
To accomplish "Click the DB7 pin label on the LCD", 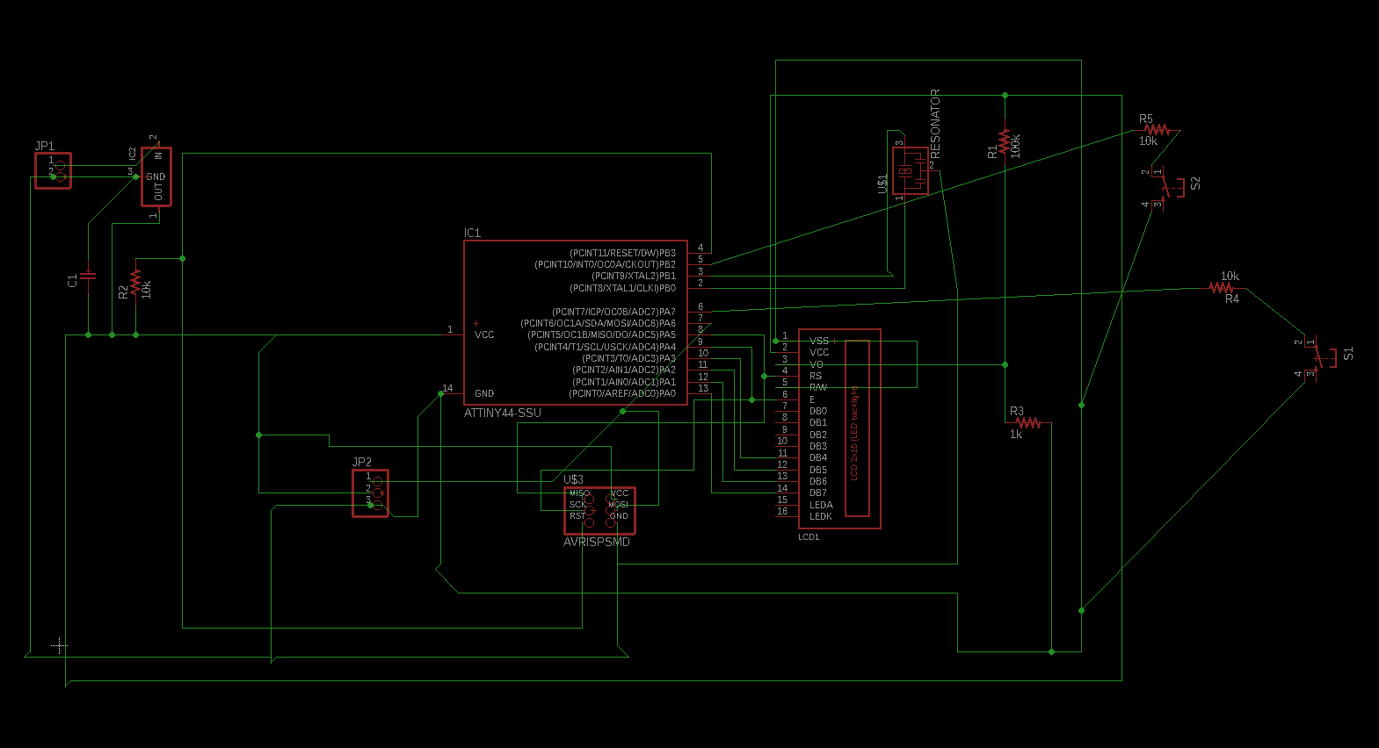I will click(818, 493).
